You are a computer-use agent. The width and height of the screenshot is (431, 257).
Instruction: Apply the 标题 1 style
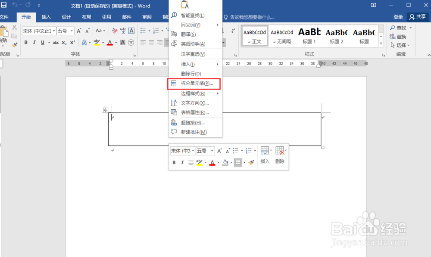pyautogui.click(x=309, y=36)
